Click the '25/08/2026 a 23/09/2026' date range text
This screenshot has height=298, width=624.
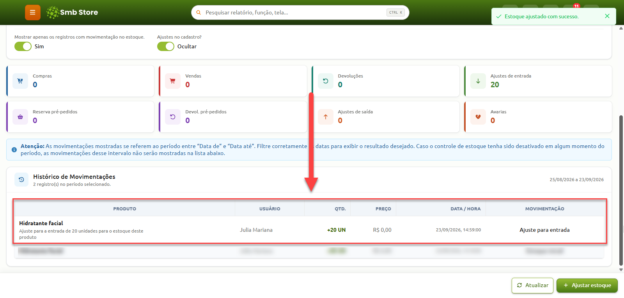tap(577, 180)
